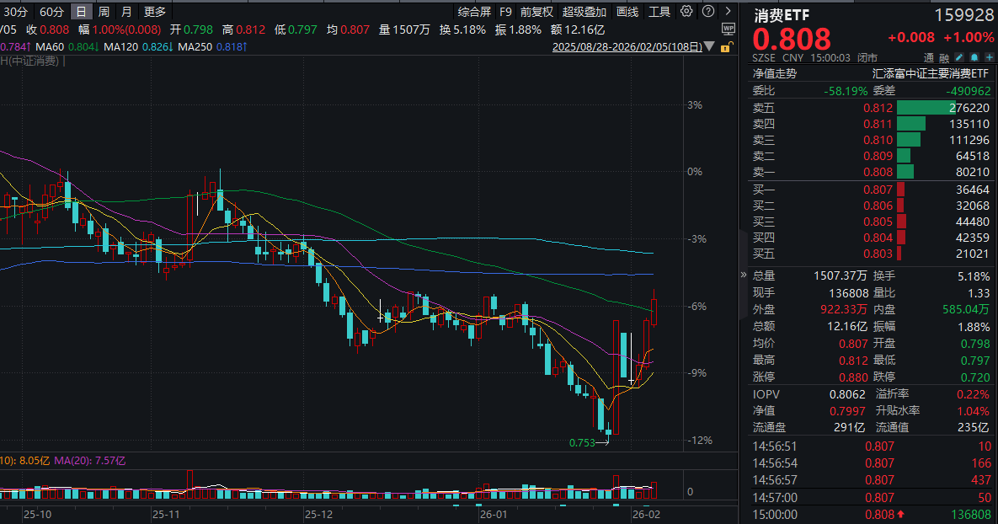The height and width of the screenshot is (524, 998).
Task: Click the 净值走势 link
Action: pos(773,73)
